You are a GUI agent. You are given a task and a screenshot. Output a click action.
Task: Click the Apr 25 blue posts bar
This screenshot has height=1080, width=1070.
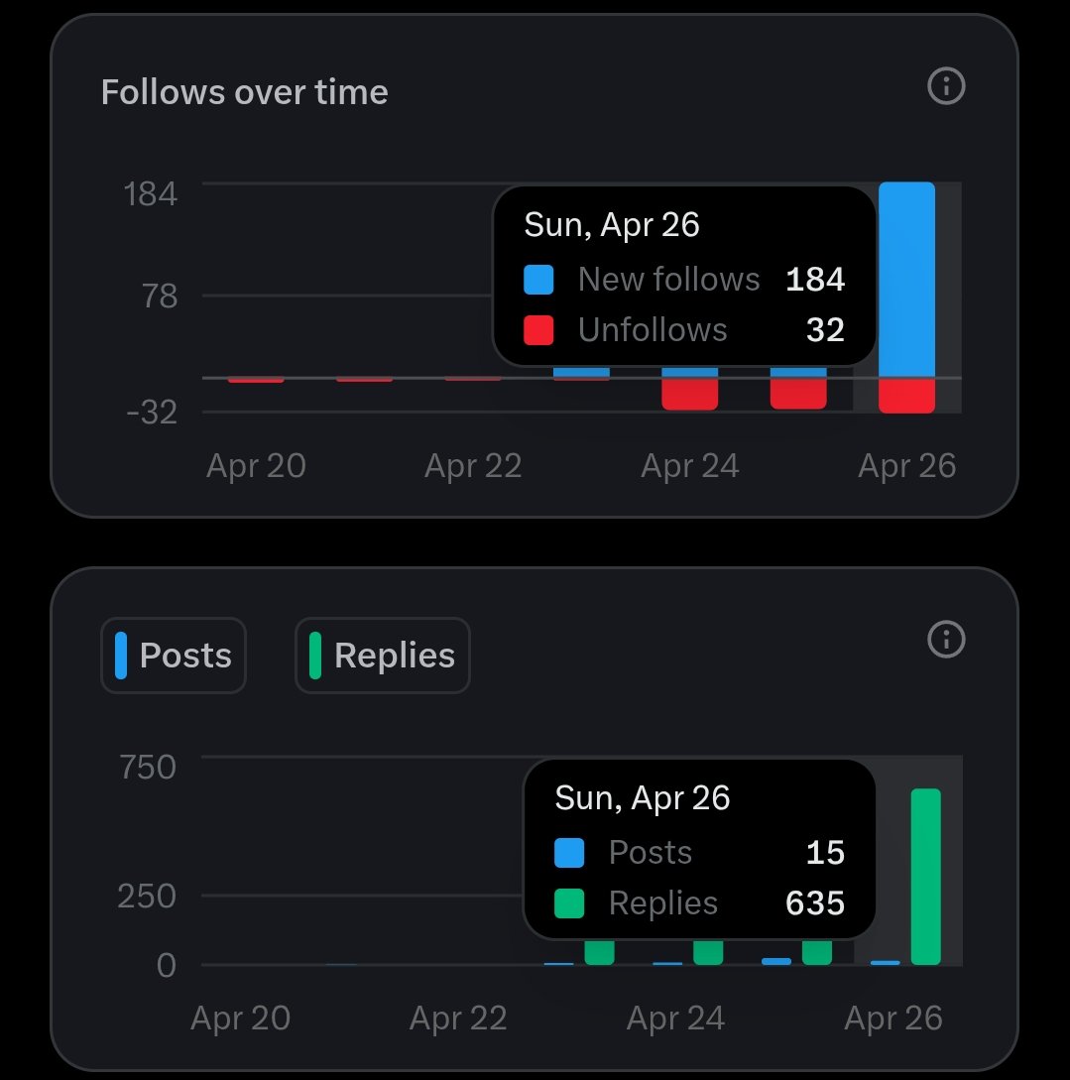pos(776,961)
